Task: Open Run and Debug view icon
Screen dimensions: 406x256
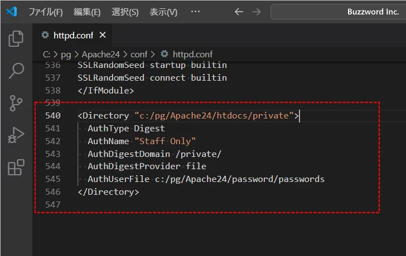Action: click(x=16, y=135)
